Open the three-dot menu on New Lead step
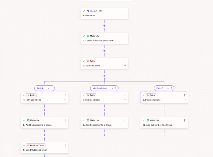 [x=125, y=11]
